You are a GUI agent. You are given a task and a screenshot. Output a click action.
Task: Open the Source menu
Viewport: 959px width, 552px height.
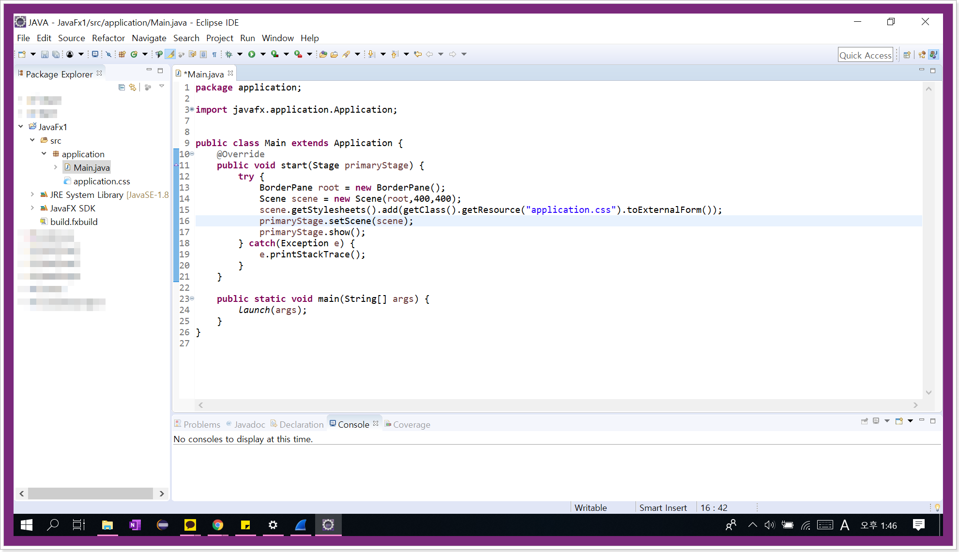point(71,38)
